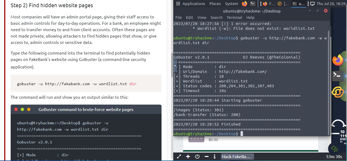Click the split-view drag handle
The image size is (347, 161).
pos(175,66)
